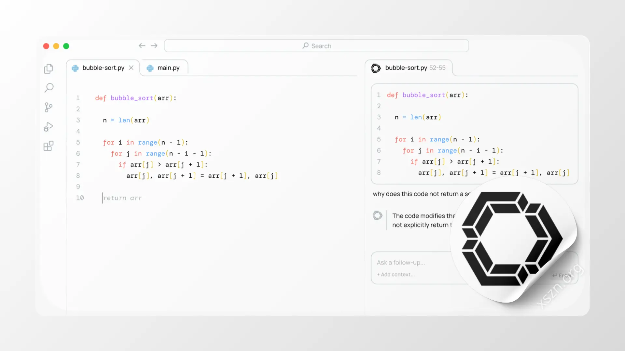This screenshot has height=351, width=625.
Task: Click the green maximize window button
Action: tap(66, 46)
